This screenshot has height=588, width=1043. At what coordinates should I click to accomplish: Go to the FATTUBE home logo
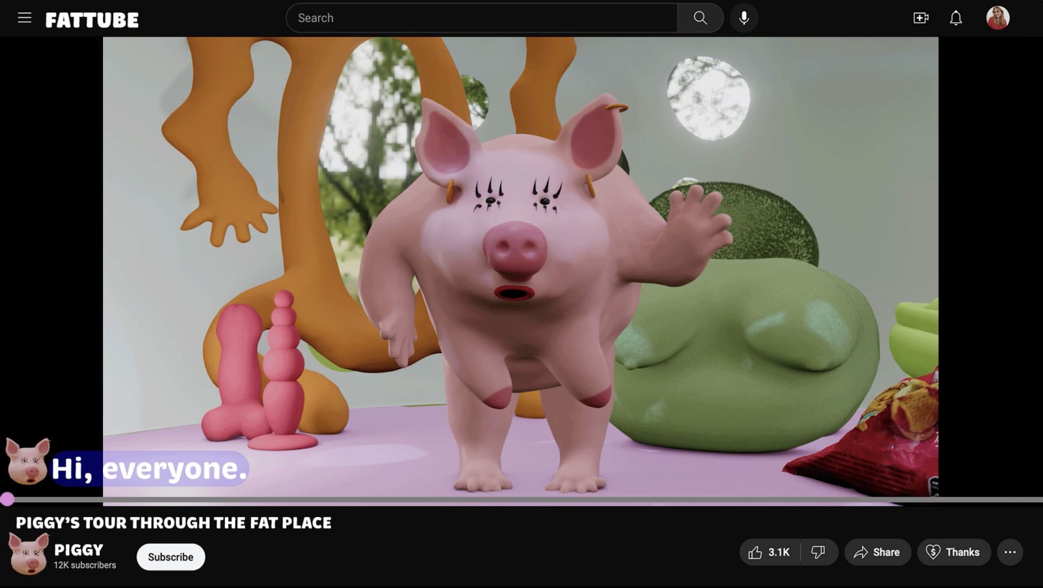[92, 20]
